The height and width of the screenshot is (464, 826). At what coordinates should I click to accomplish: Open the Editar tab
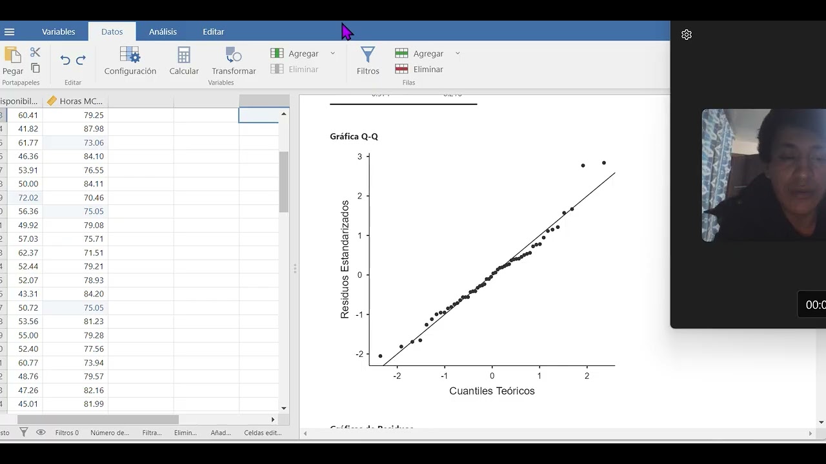point(214,32)
